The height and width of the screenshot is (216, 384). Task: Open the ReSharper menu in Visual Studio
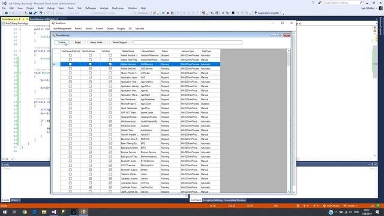coord(91,8)
